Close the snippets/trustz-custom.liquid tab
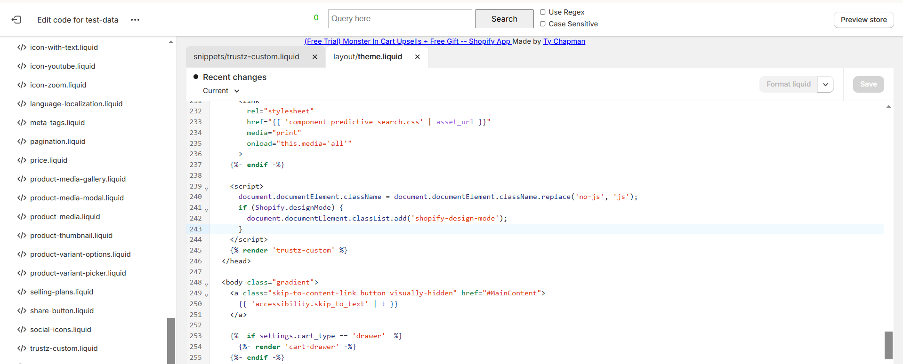The width and height of the screenshot is (903, 364). point(315,57)
